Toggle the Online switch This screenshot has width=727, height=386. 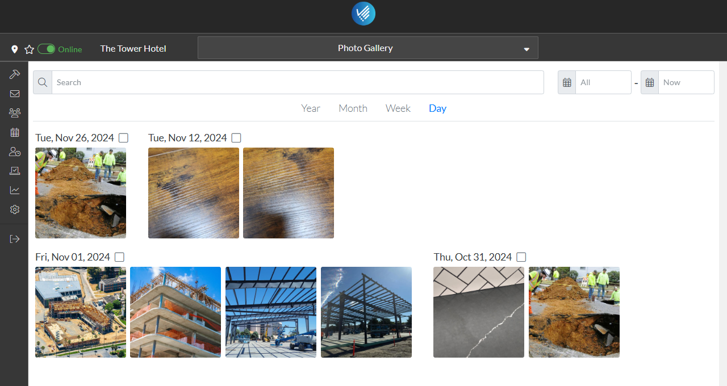pos(47,49)
